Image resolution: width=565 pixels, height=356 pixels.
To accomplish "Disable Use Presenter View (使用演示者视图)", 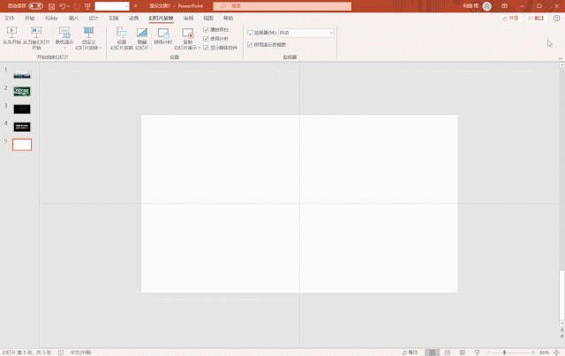I will tap(250, 45).
